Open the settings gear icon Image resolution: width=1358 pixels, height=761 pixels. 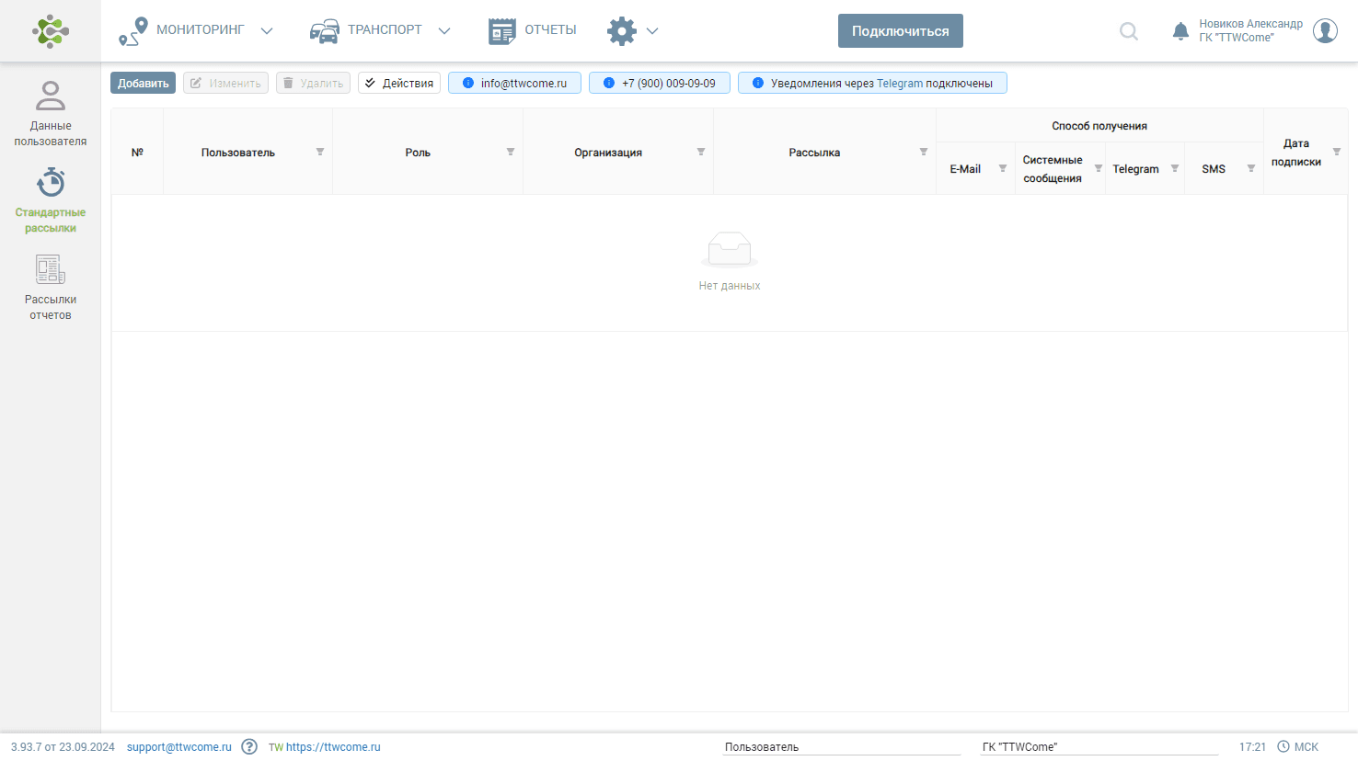pyautogui.click(x=622, y=31)
